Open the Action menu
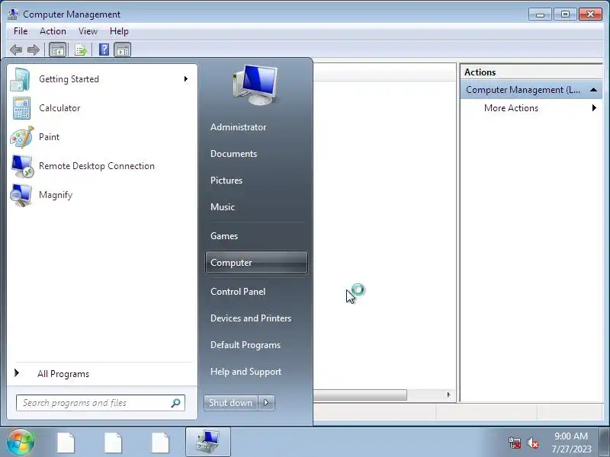 pyautogui.click(x=53, y=31)
